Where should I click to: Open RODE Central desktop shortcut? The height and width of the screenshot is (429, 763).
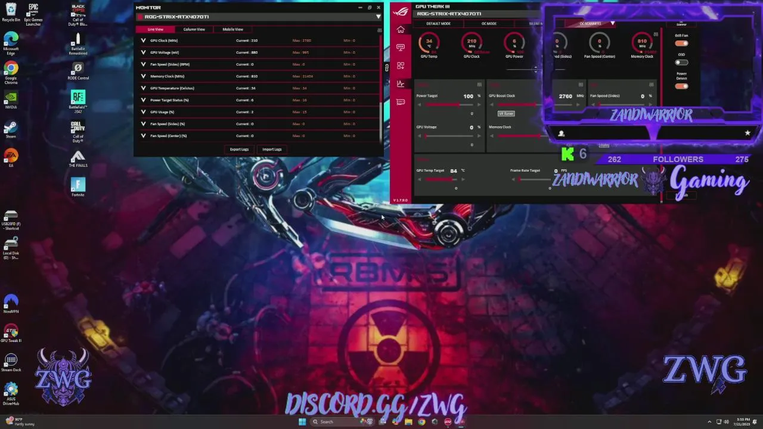[78, 70]
